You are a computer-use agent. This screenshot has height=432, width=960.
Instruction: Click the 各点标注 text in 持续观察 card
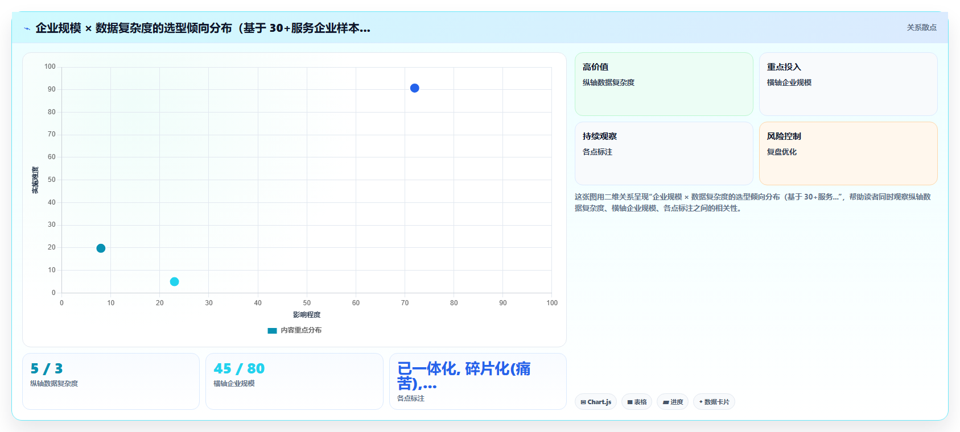click(598, 152)
